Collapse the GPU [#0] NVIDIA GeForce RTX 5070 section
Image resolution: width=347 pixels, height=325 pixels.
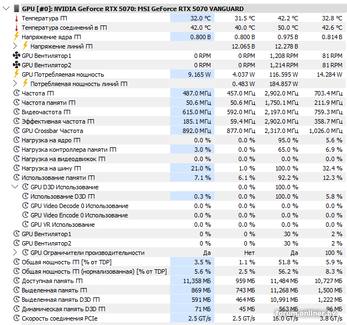pyautogui.click(x=6, y=9)
